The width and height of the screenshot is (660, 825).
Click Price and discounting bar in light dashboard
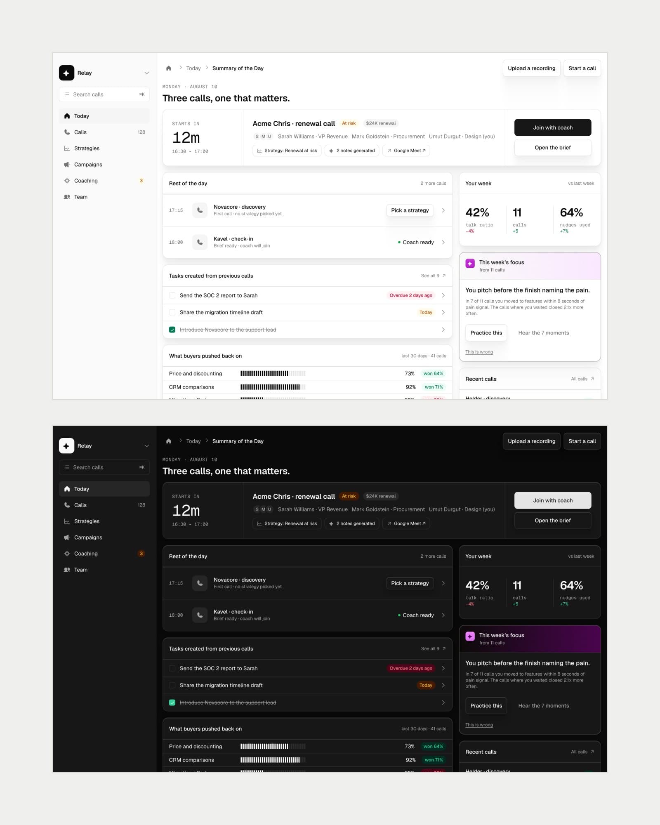pyautogui.click(x=273, y=374)
